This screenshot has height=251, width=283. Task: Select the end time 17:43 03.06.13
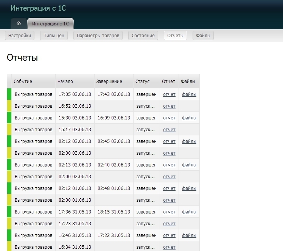click(x=114, y=94)
